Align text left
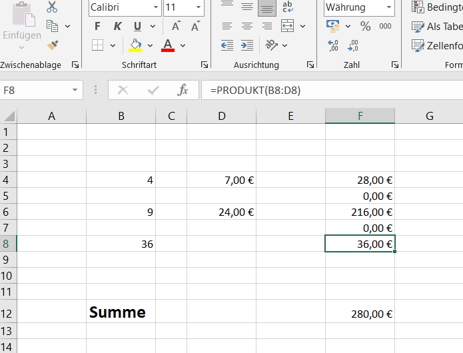Screen dimensions: 463x353 (x=227, y=26)
